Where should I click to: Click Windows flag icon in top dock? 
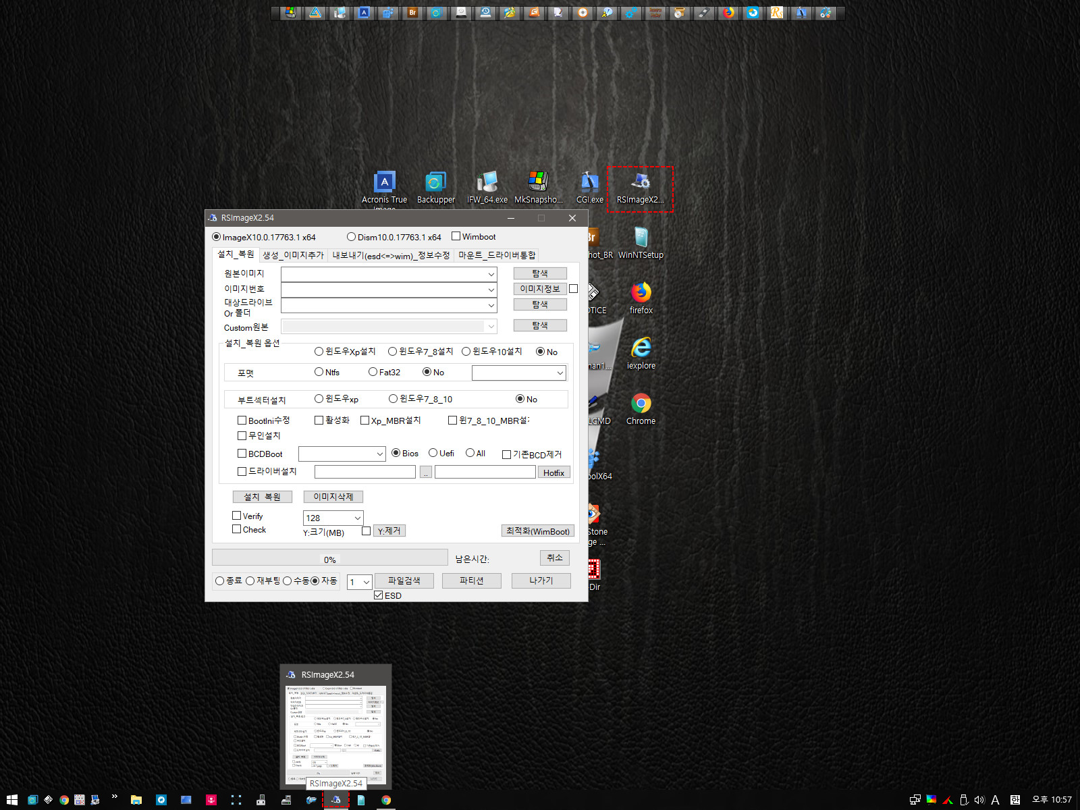(290, 13)
